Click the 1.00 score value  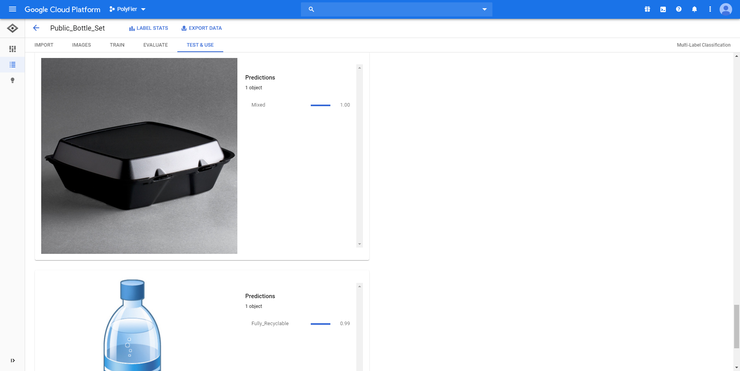coord(345,105)
